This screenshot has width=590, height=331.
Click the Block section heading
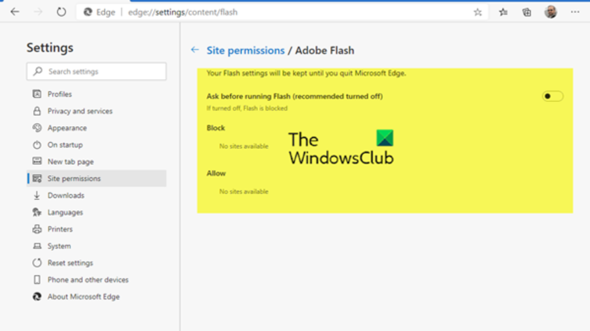[x=216, y=128]
